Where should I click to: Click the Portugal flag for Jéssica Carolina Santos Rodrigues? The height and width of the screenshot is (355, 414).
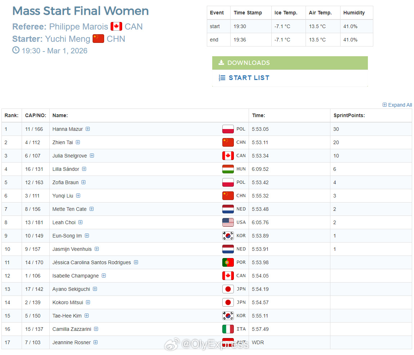click(228, 262)
